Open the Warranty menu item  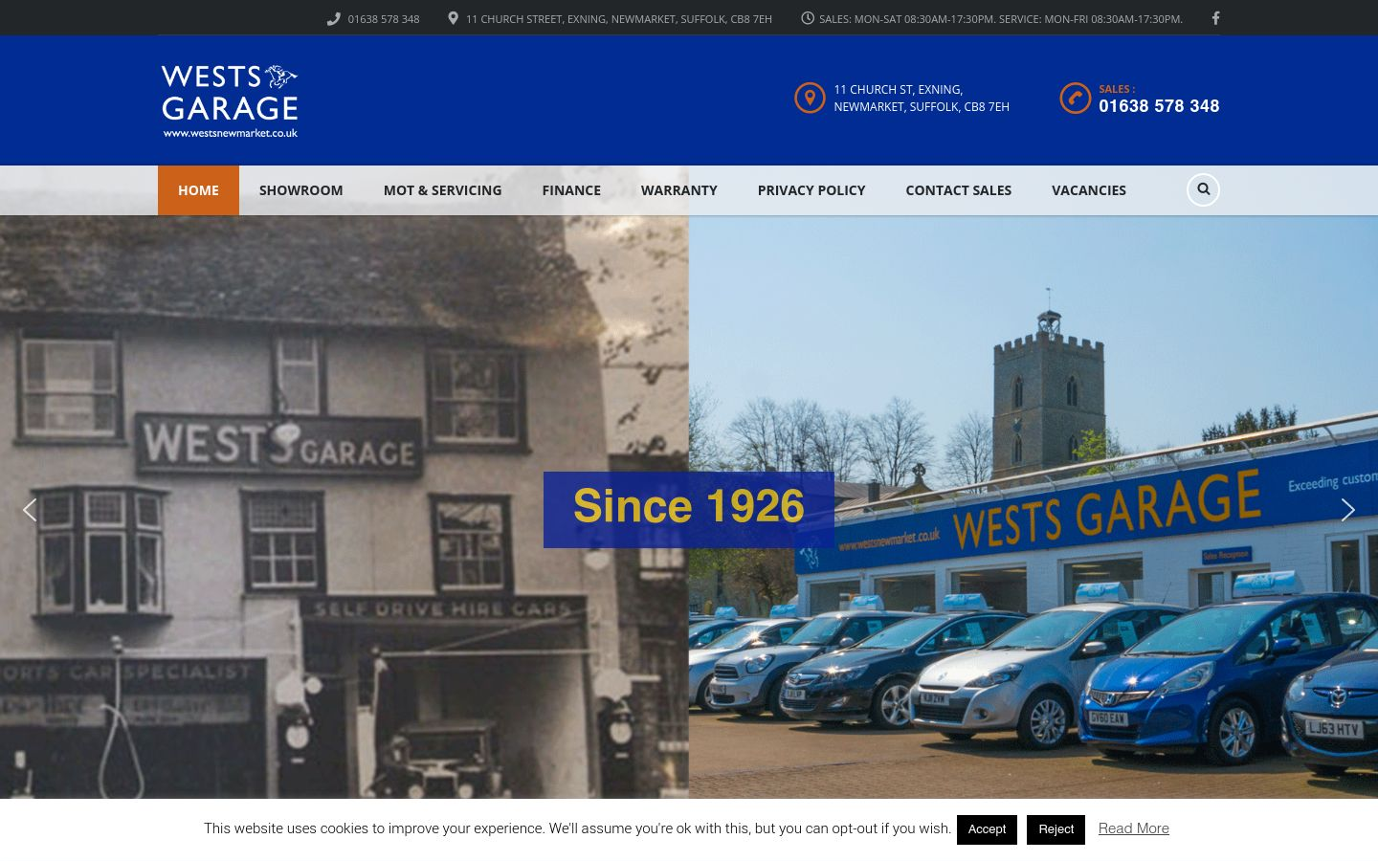point(678,190)
